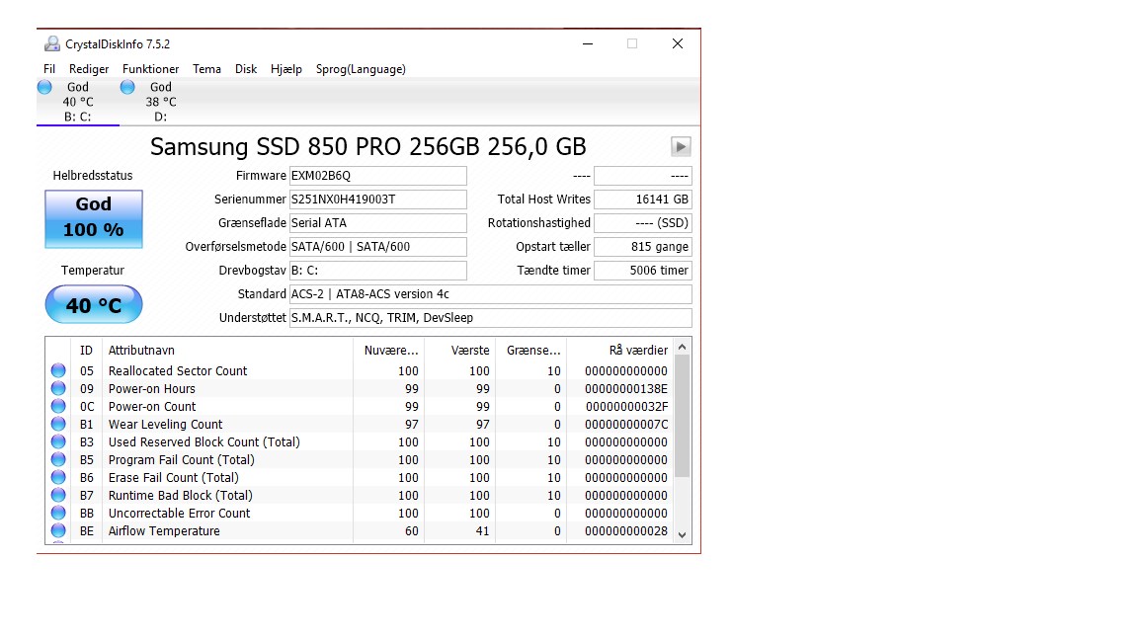Screen dimensions: 1138x640
Task: Select the blue status orb for disk B: C:
Action: 45,87
